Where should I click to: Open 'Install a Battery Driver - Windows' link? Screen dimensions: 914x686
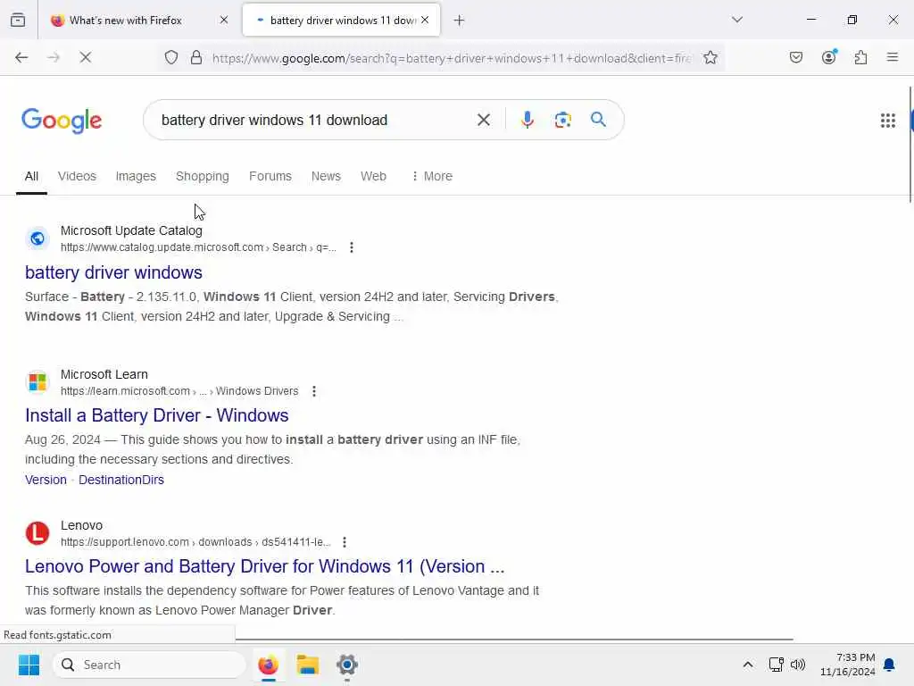(157, 415)
